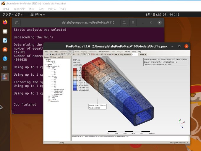Click the Save icon in PrePoMax toolbar

pos(53,54)
